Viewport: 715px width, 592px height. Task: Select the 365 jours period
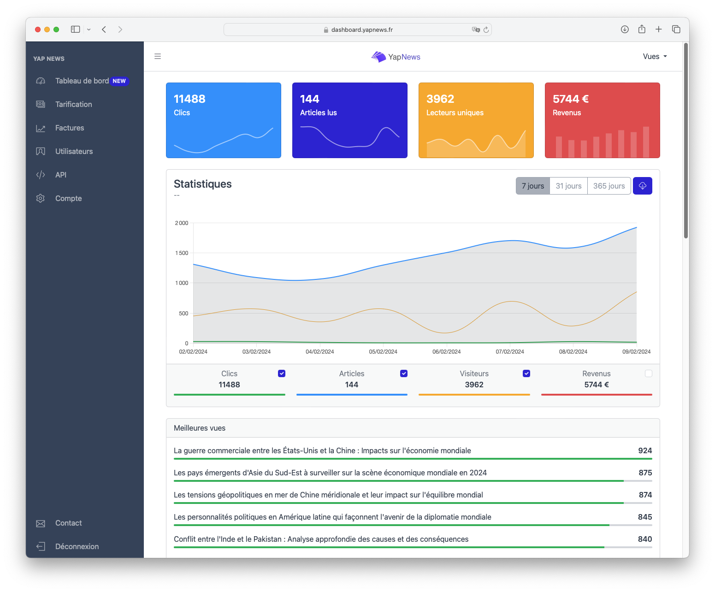tap(609, 186)
